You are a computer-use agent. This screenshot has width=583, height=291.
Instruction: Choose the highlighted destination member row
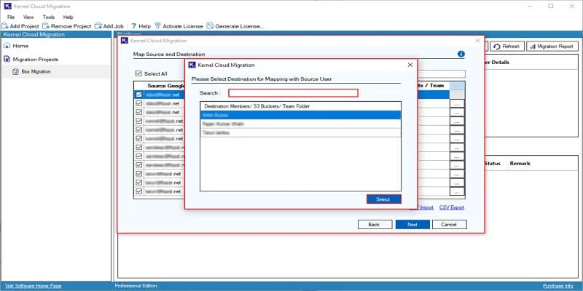coord(300,115)
